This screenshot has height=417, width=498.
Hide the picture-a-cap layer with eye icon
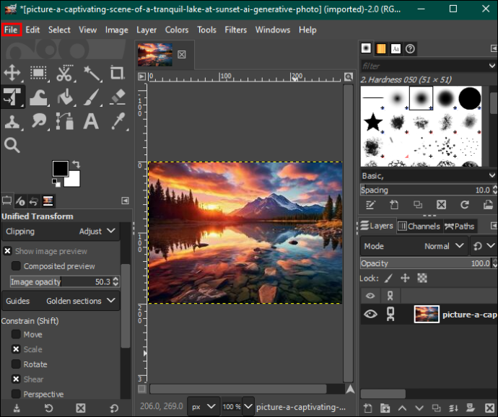point(370,315)
